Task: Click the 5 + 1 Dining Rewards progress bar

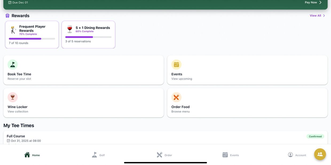Action: (x=88, y=37)
